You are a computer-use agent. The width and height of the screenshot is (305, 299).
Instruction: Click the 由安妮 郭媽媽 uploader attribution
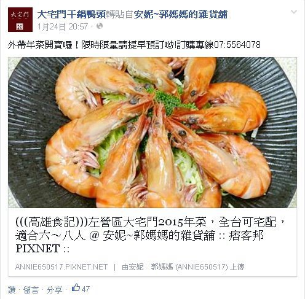(183, 267)
